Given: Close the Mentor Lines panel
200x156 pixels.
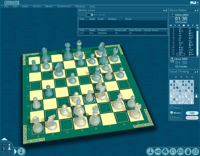Looking at the screenshot, I should tap(166, 10).
